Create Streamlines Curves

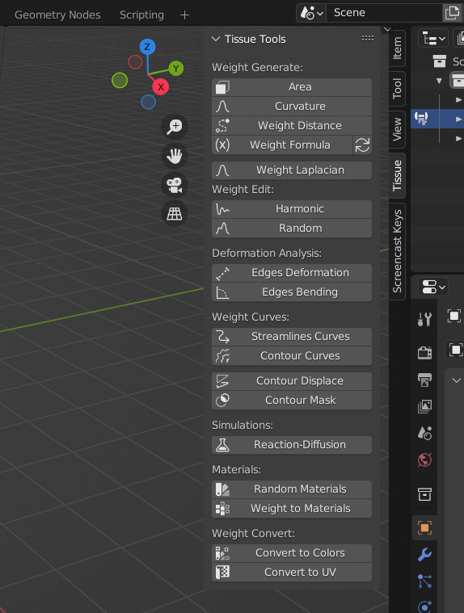292,337
